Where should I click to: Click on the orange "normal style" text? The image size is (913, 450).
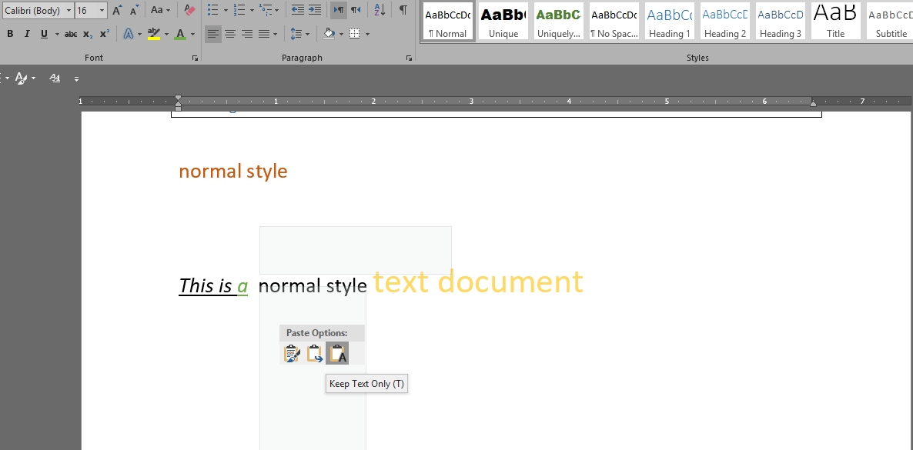coord(232,171)
